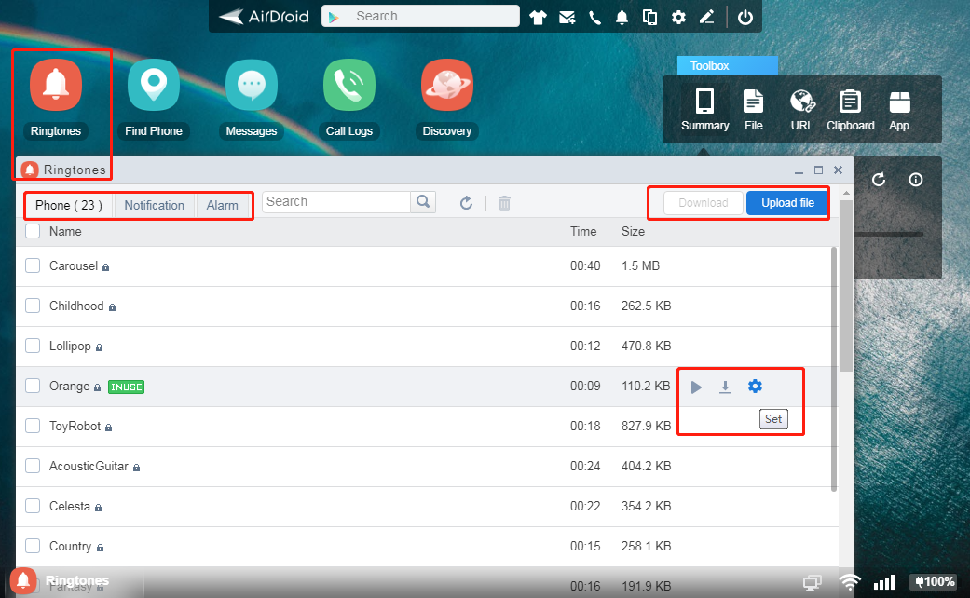Viewport: 970px width, 598px height.
Task: Click the magnifier button beside ringtone search
Action: point(423,202)
